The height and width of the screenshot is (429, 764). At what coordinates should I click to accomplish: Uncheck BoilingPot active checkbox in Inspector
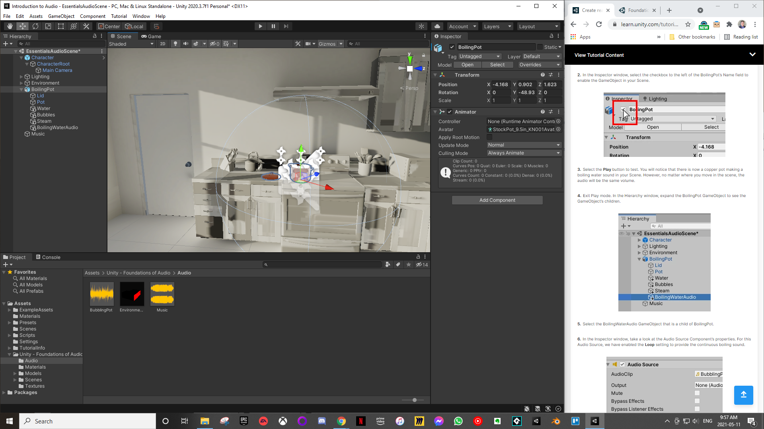[452, 47]
